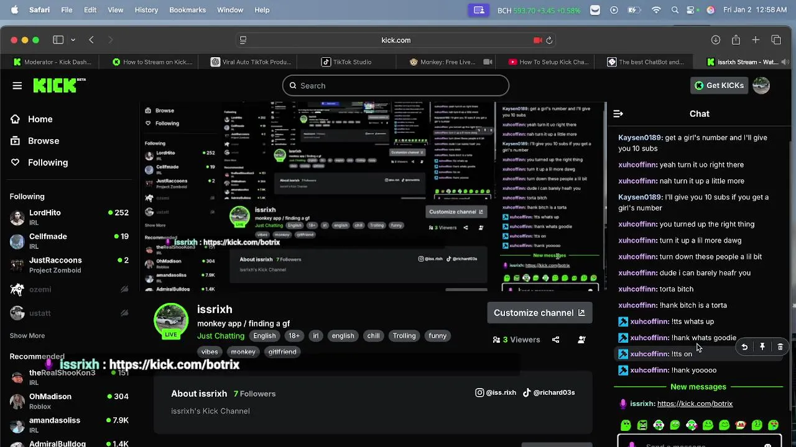Open the File menu
The image size is (796, 447).
[67, 10]
